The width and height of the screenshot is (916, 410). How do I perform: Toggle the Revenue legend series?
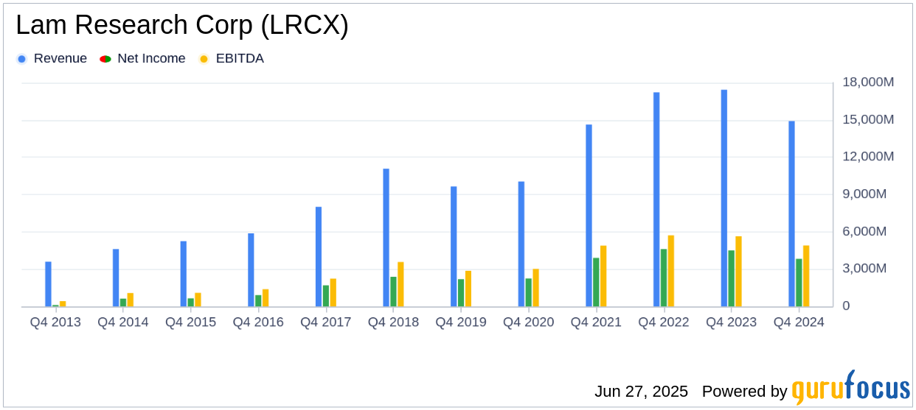(x=52, y=59)
